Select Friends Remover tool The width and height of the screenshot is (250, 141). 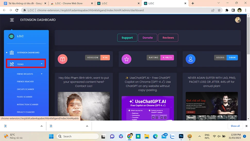25,82
